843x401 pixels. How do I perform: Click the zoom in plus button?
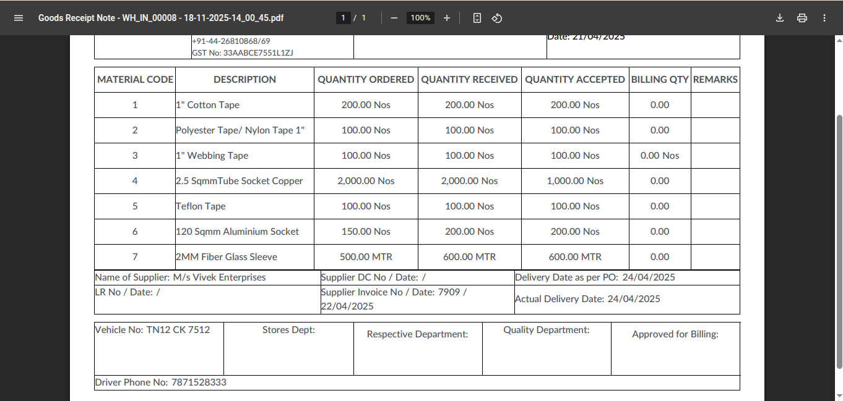pyautogui.click(x=447, y=18)
